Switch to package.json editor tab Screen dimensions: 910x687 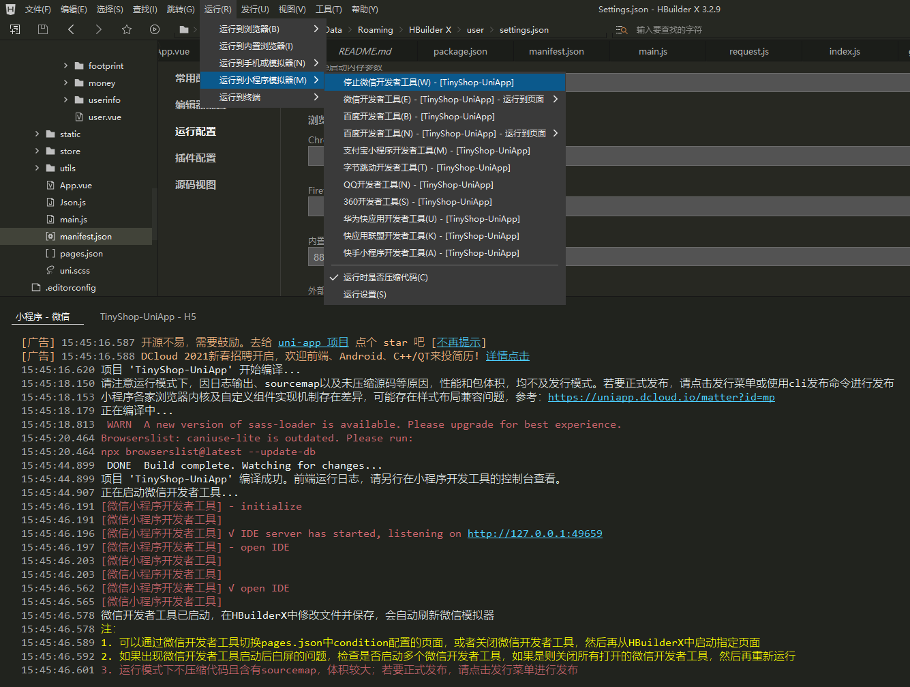tap(460, 51)
